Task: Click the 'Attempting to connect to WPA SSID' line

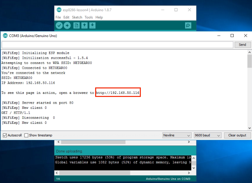Action: pyautogui.click(x=47, y=63)
